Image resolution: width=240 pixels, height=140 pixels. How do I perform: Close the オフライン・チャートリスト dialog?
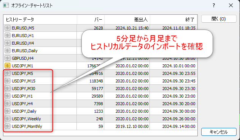[x=230, y=5]
